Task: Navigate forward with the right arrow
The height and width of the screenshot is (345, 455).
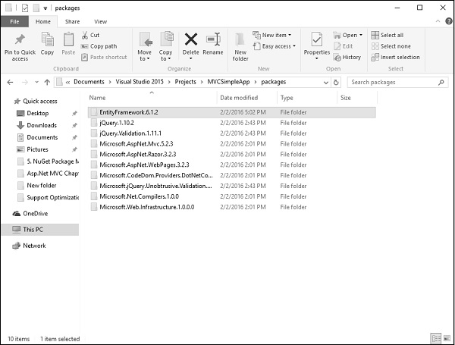Action: [25, 83]
